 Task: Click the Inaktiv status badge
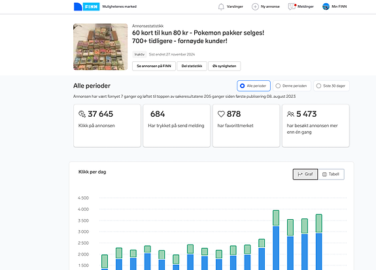[139, 55]
